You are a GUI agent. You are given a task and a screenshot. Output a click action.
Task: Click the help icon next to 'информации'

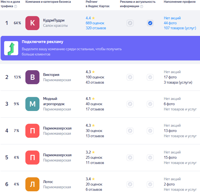(142, 7)
